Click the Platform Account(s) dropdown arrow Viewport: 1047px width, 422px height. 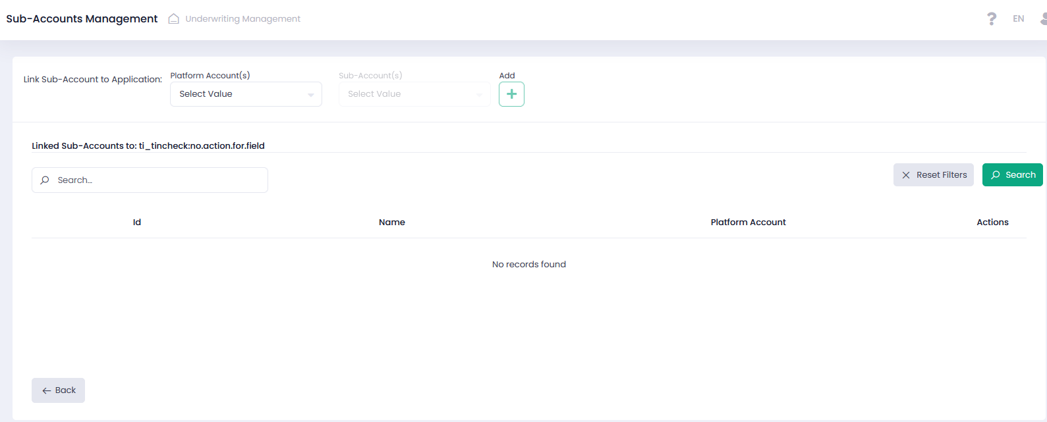(x=310, y=95)
